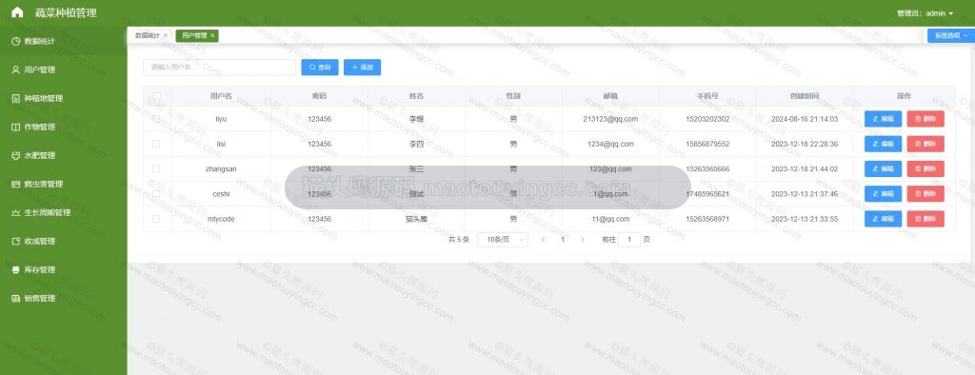Viewport: 975px width, 375px height.
Task: Click the 前往 page number input box
Action: [x=629, y=240]
